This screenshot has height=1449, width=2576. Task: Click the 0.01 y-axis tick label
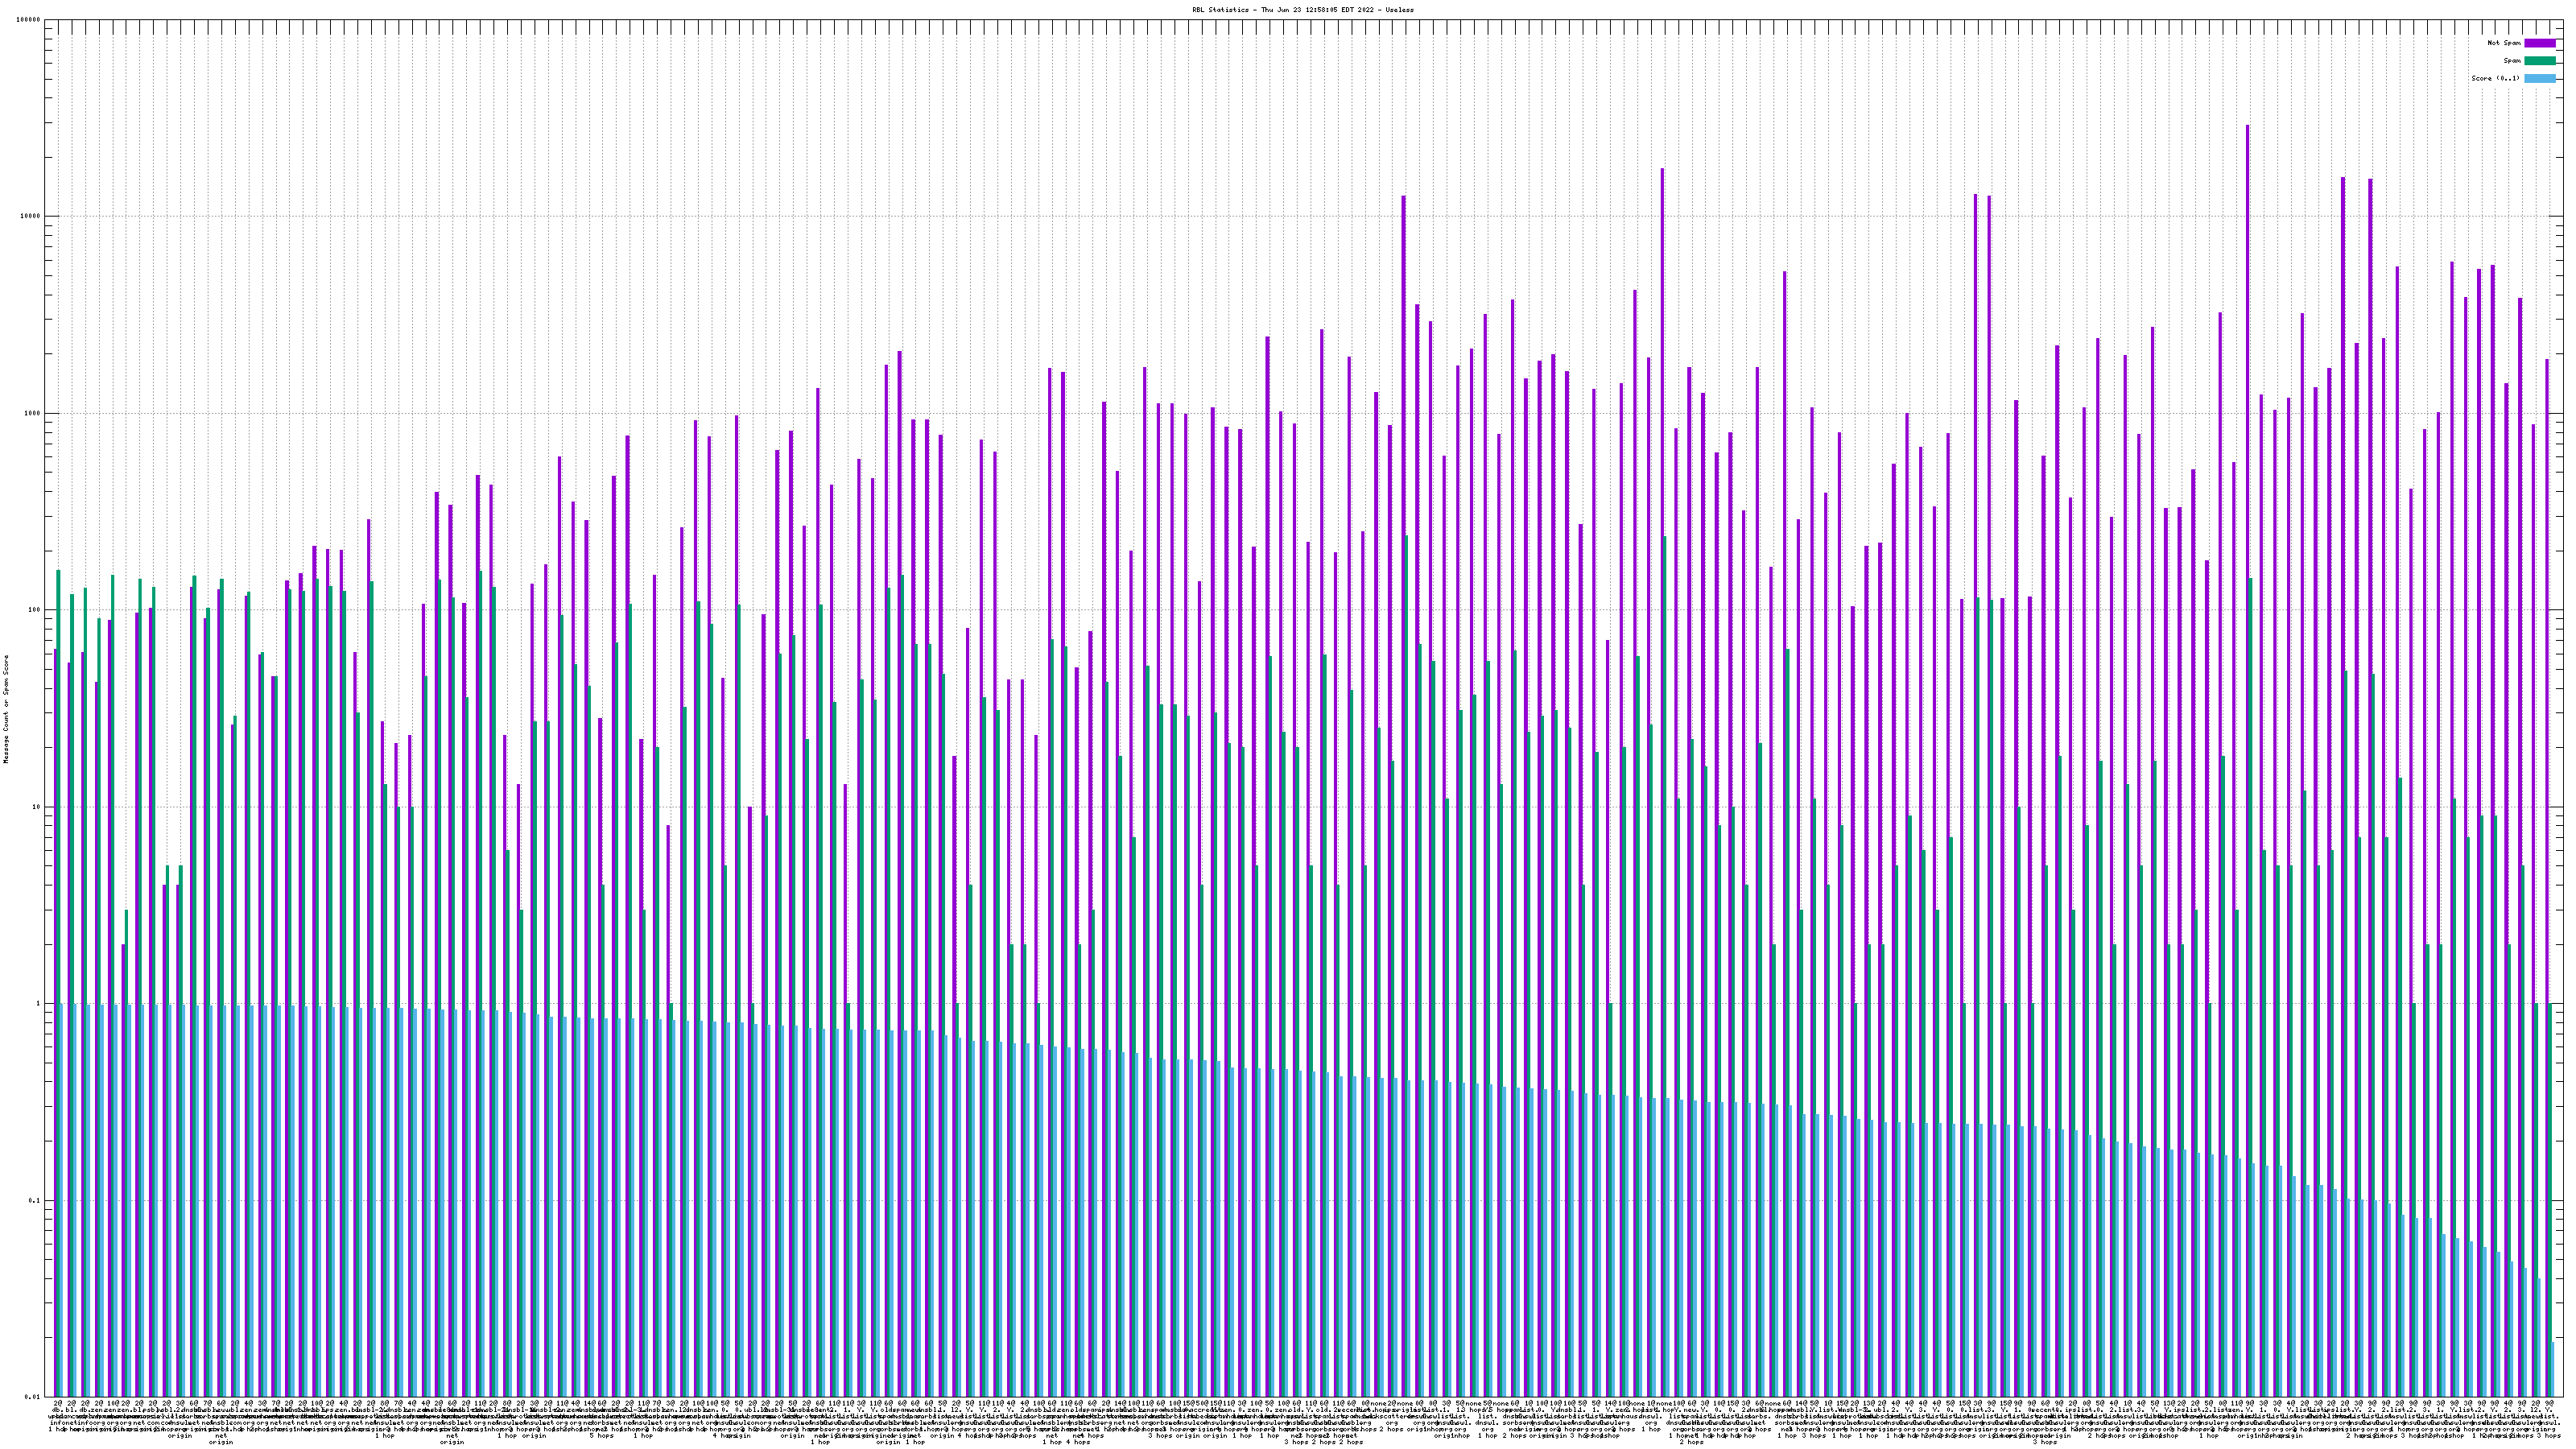(x=34, y=1397)
